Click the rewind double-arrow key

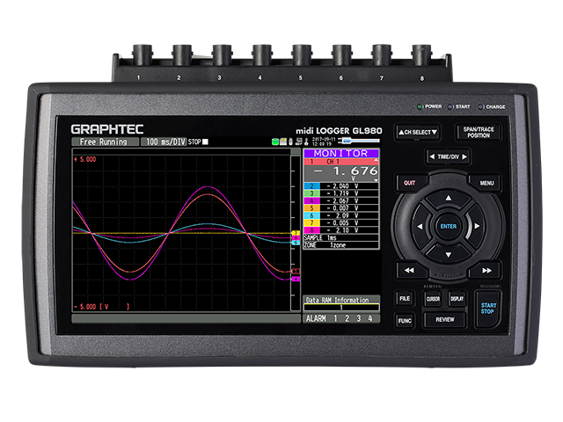[x=410, y=270]
